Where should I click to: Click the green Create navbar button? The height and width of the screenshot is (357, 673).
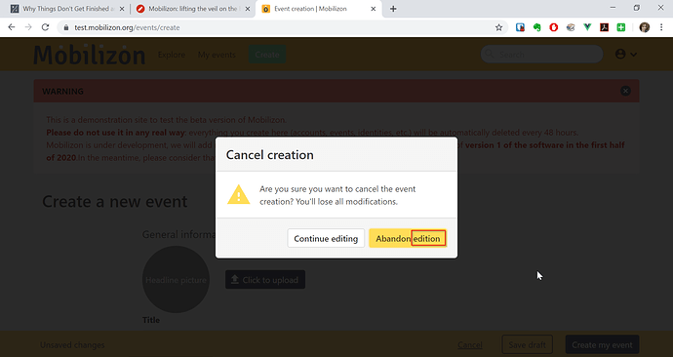[267, 55]
